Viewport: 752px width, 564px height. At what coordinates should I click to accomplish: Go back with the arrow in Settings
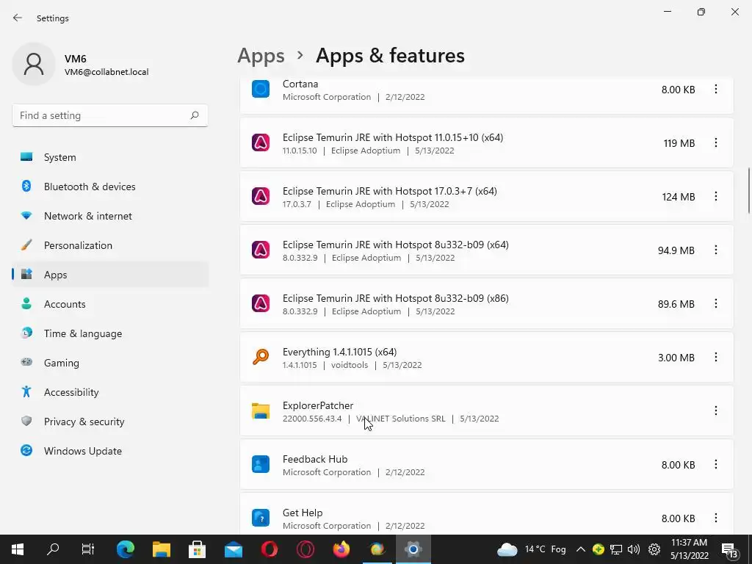coord(18,18)
